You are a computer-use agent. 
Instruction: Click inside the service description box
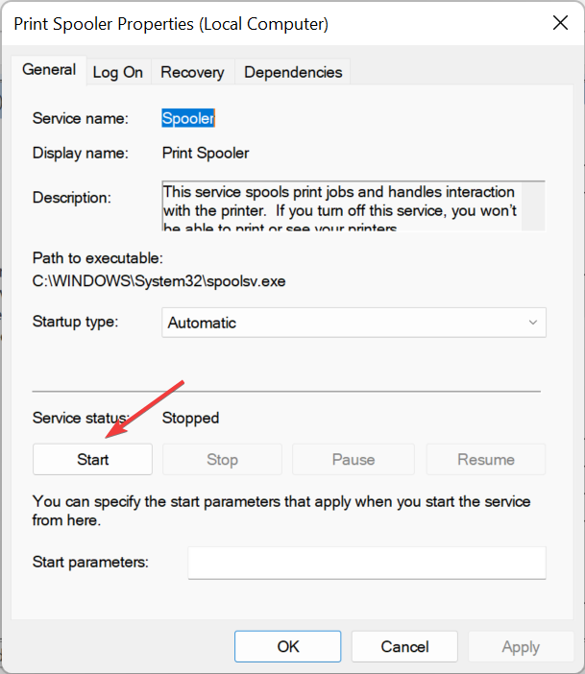(x=341, y=205)
